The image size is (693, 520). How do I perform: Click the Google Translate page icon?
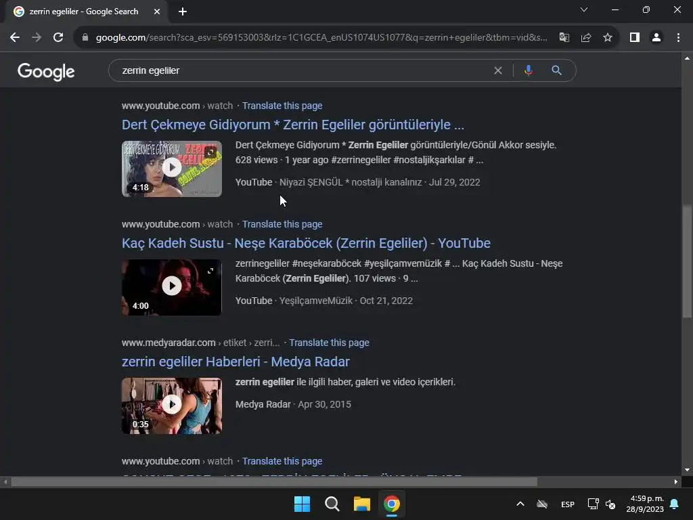pos(564,38)
